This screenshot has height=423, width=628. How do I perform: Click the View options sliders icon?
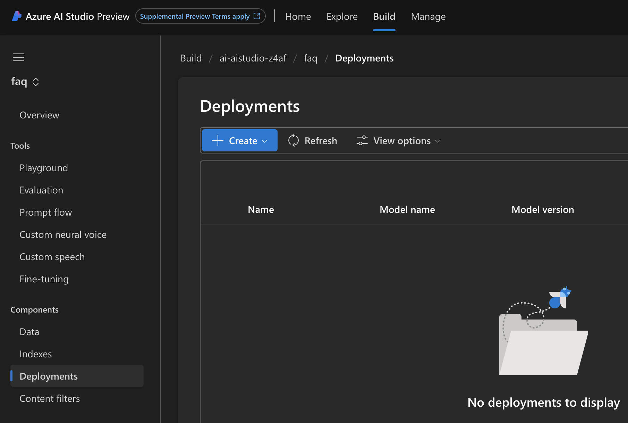(x=362, y=140)
